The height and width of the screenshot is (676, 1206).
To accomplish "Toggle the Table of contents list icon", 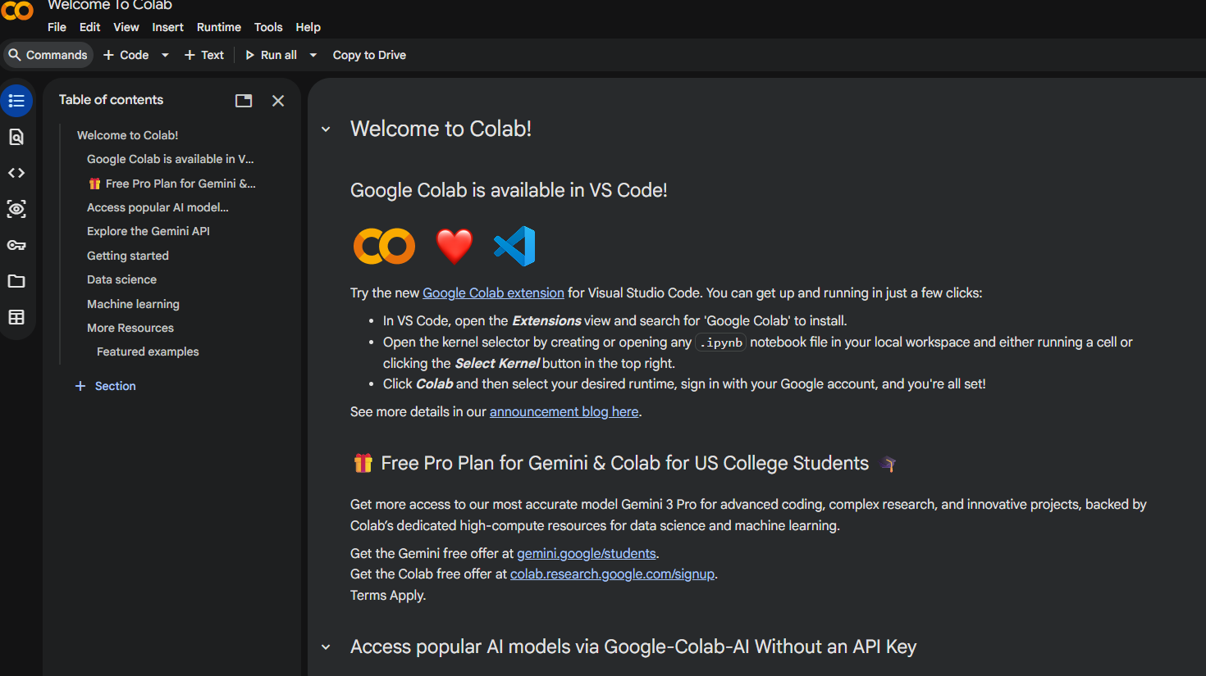I will [x=16, y=101].
